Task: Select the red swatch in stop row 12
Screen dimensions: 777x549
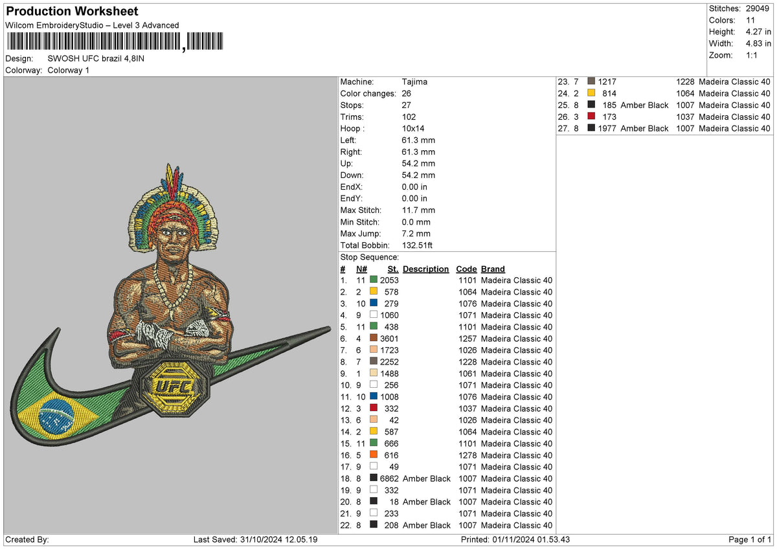Action: click(374, 409)
